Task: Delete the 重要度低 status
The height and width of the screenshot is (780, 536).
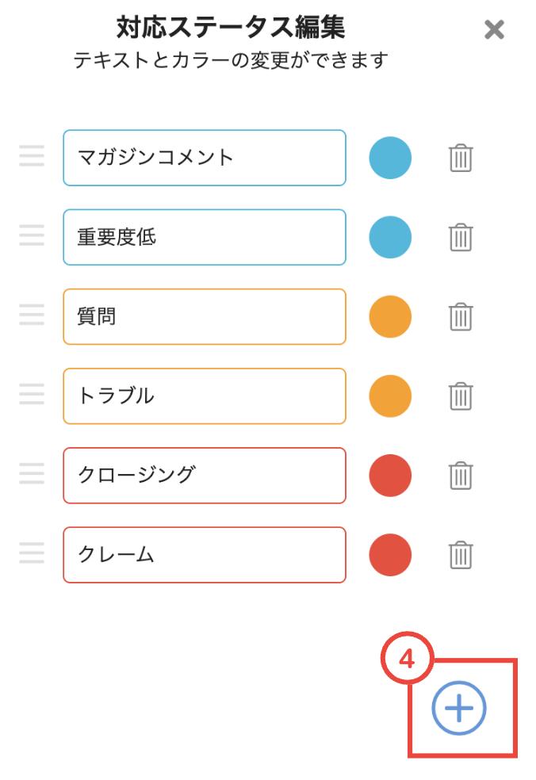Action: tap(461, 237)
